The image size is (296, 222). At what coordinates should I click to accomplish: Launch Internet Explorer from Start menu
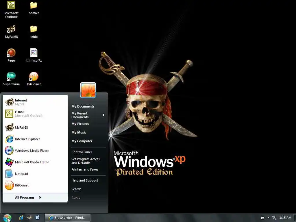tap(35, 139)
